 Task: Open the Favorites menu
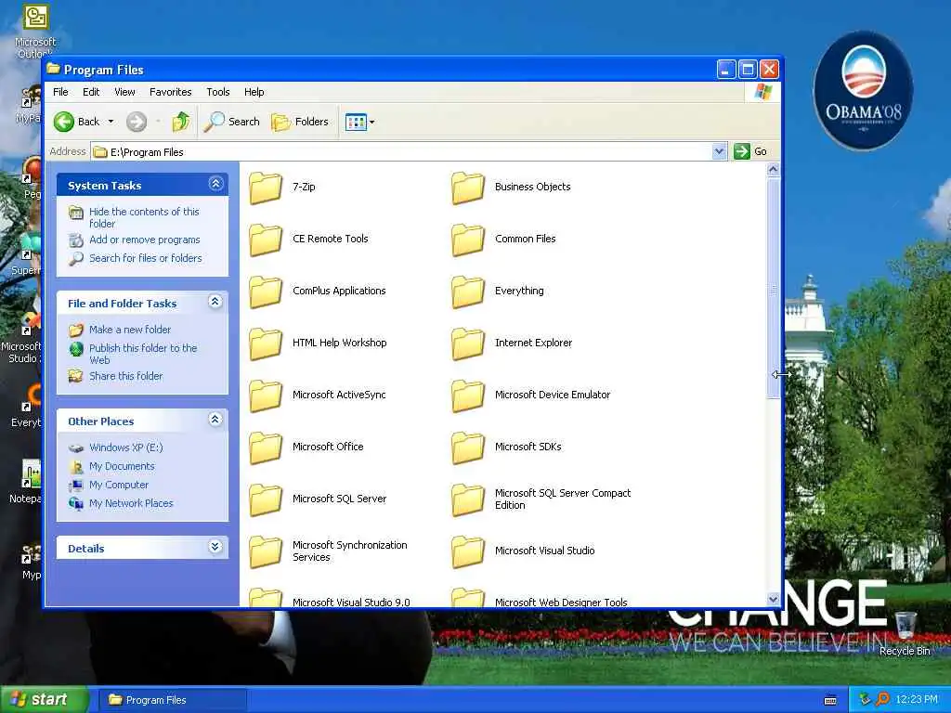[x=171, y=92]
